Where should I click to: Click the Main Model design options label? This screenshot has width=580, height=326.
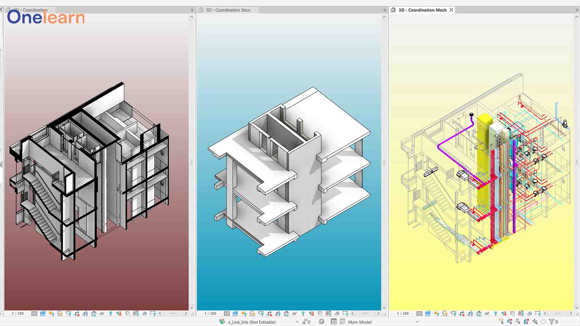pos(359,322)
